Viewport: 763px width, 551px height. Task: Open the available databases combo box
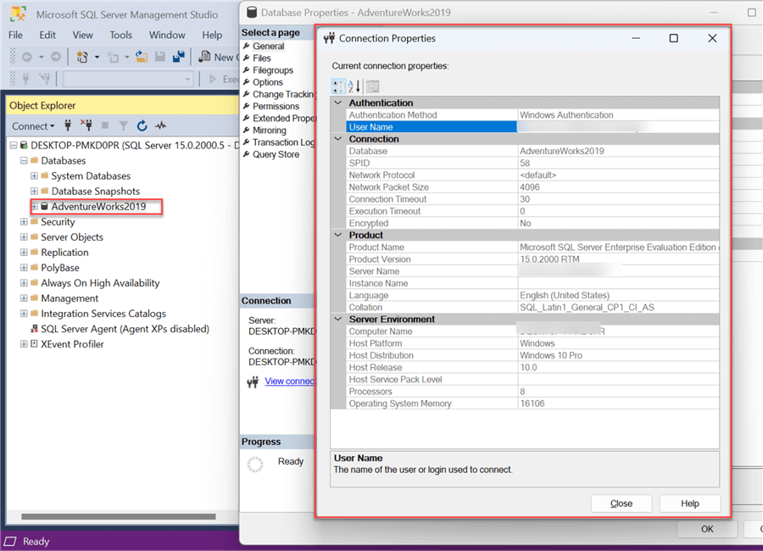pos(128,79)
